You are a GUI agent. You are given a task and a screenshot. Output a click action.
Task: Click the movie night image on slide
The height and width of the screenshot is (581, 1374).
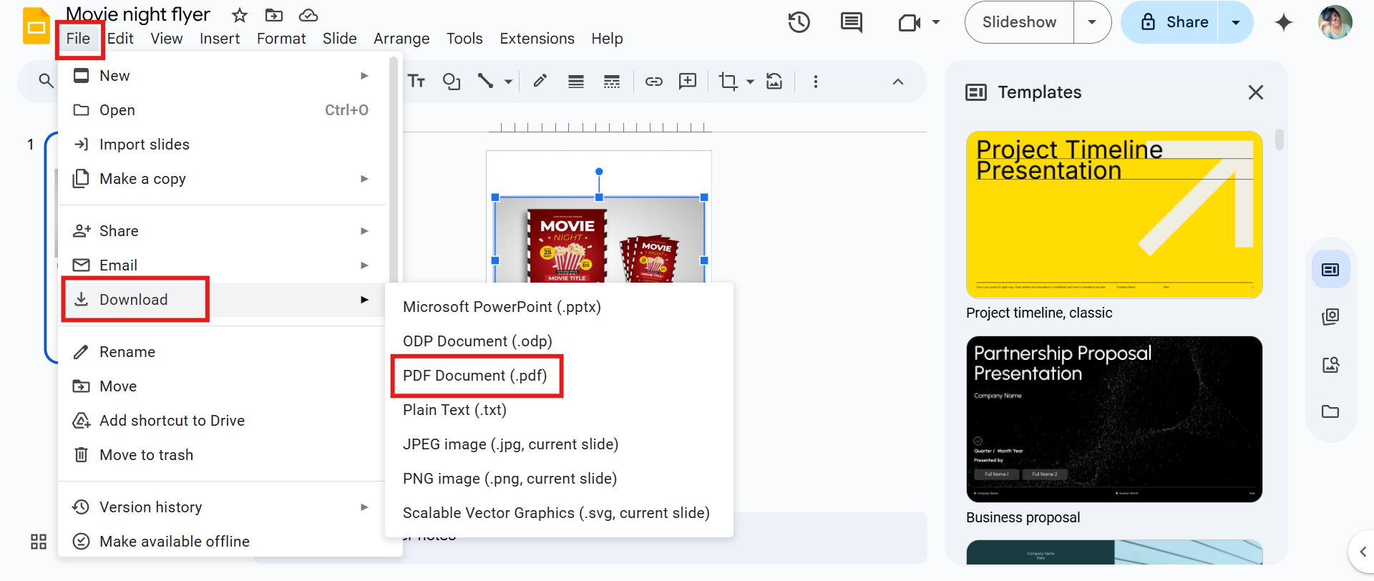point(599,240)
